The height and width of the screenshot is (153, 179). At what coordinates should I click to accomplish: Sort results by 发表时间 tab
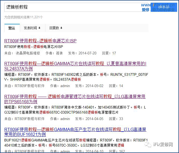click(33, 28)
